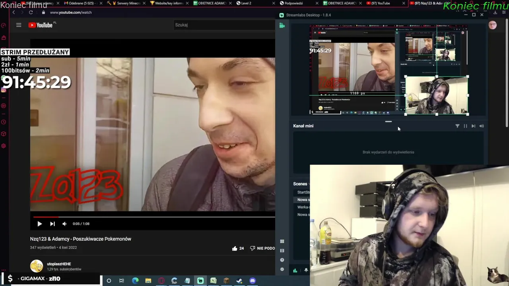509x286 pixels.
Task: Open File Explorer from taskbar
Action: pos(148,280)
